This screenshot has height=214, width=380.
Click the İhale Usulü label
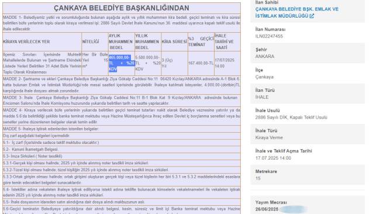click(267, 111)
